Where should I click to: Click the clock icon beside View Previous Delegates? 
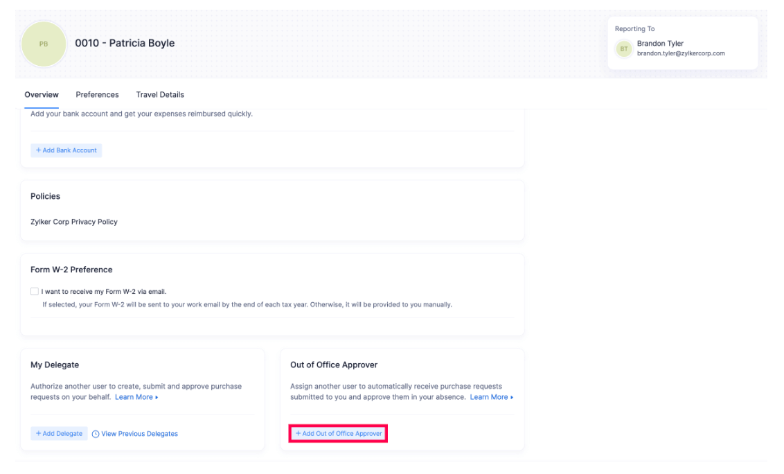(x=94, y=433)
